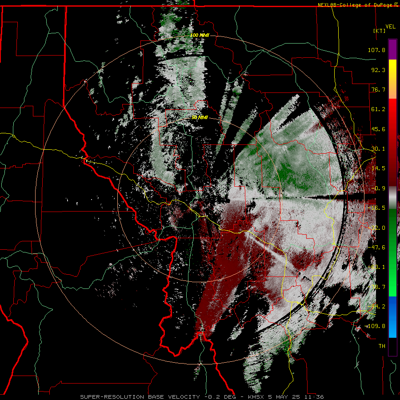The image size is (400, 400).
Task: Select the -63.1 scale value
Action: pyautogui.click(x=376, y=267)
